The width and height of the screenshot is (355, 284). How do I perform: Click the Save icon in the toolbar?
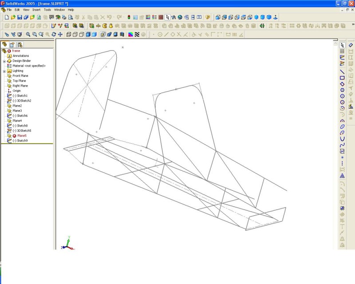click(x=20, y=17)
